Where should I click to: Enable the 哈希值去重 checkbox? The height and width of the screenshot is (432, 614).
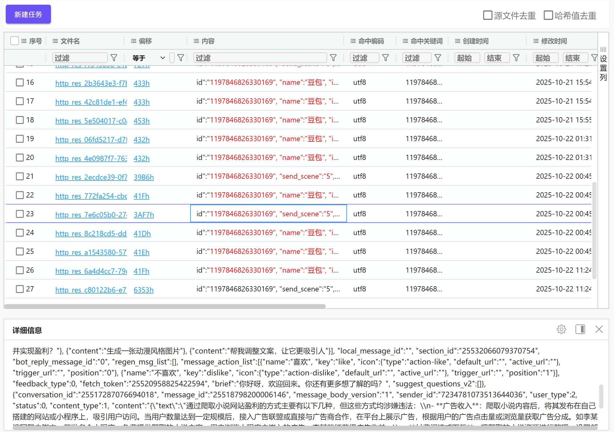[548, 15]
